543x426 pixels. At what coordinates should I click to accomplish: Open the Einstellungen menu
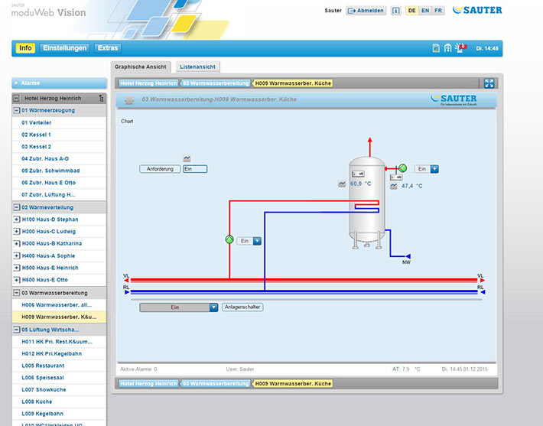pyautogui.click(x=65, y=48)
